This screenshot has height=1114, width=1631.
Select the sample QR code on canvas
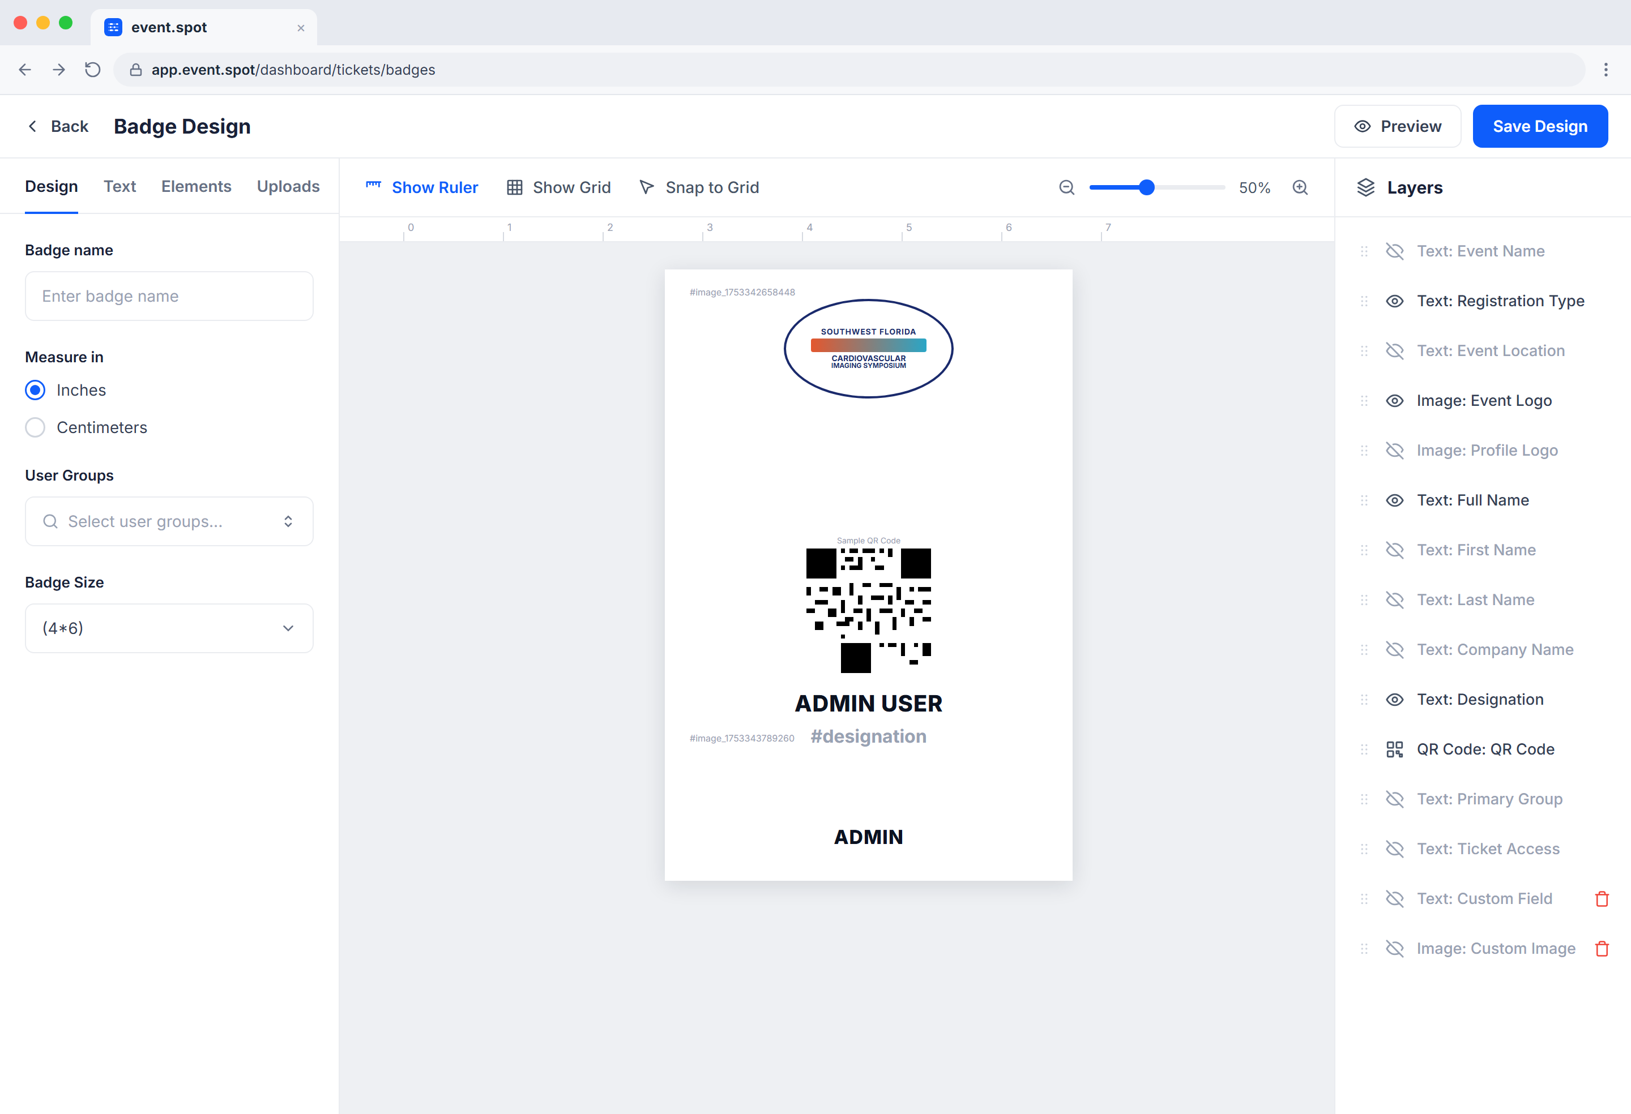click(x=868, y=610)
